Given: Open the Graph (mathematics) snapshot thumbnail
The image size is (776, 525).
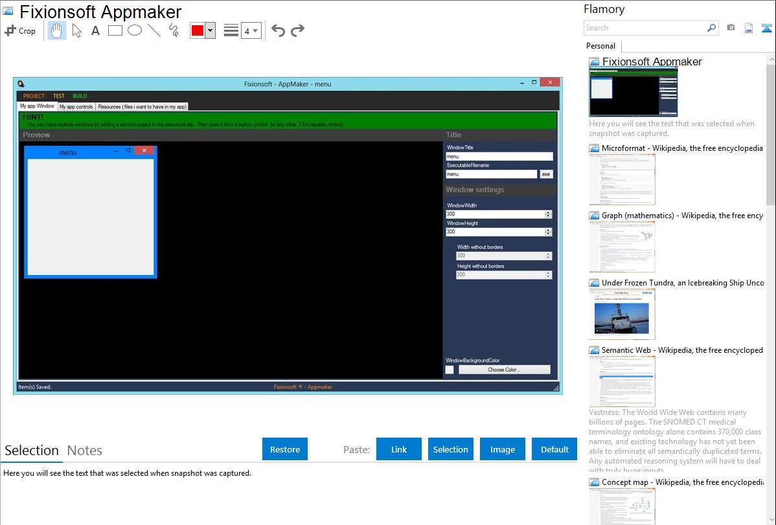Looking at the screenshot, I should pos(622,247).
